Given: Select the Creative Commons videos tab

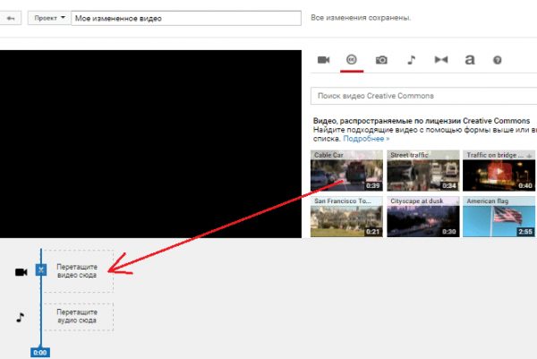Looking at the screenshot, I should 352,60.
